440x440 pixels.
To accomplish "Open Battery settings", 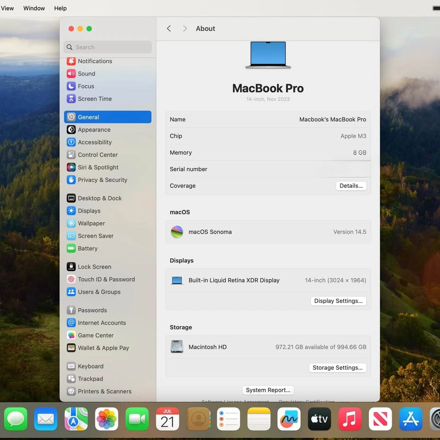I will pyautogui.click(x=107, y=248).
